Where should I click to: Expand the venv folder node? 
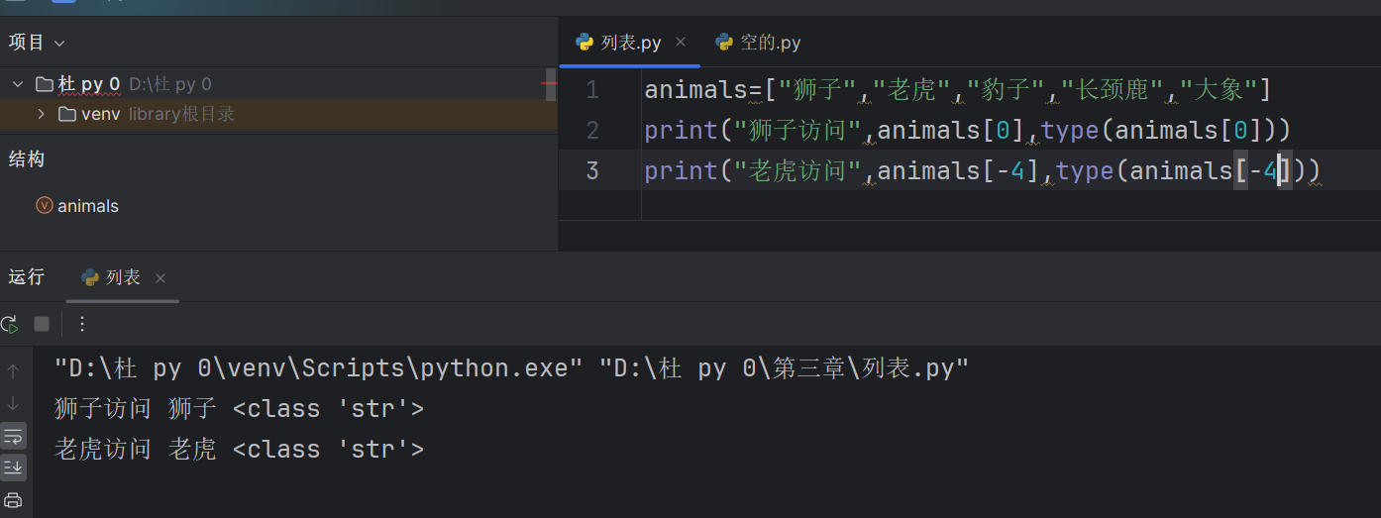pos(41,114)
